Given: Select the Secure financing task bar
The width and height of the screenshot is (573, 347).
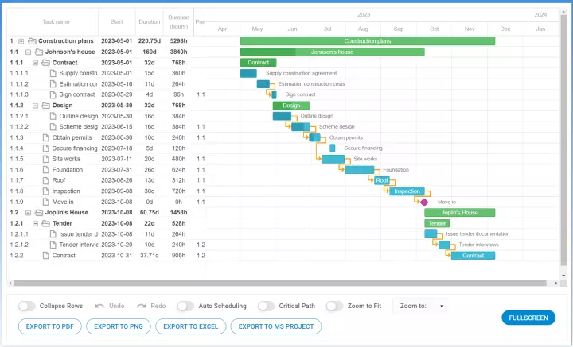Looking at the screenshot, I should [x=333, y=148].
